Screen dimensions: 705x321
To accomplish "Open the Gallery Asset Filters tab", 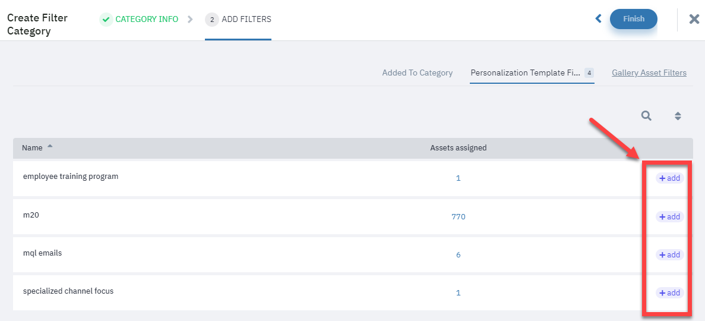I will tap(649, 73).
